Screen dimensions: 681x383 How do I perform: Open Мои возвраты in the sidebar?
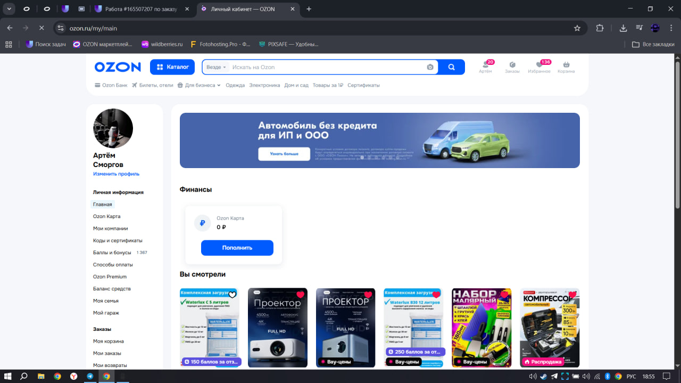click(110, 365)
